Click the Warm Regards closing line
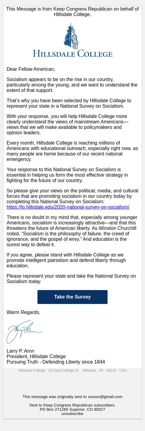Viewport: 145px width, 431px height. [23, 312]
